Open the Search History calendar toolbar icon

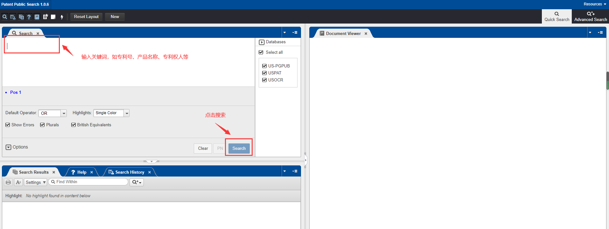(x=13, y=17)
